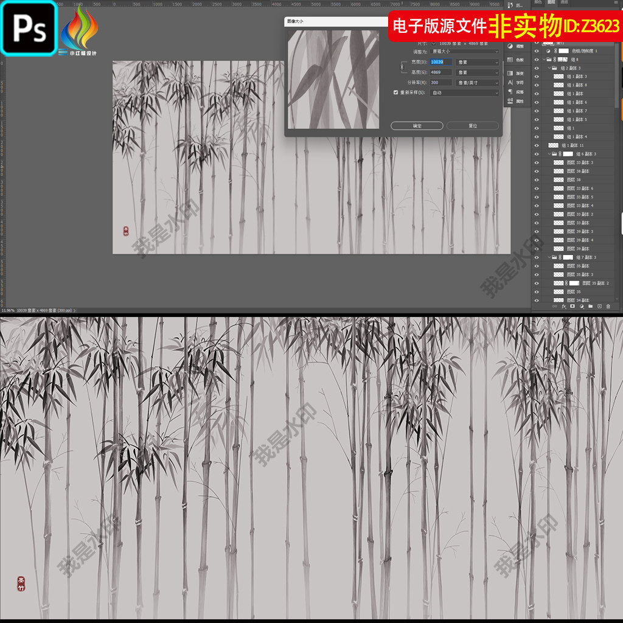This screenshot has width=623, height=623.
Task: Create new adjustment layer from footer icon
Action: point(582,307)
